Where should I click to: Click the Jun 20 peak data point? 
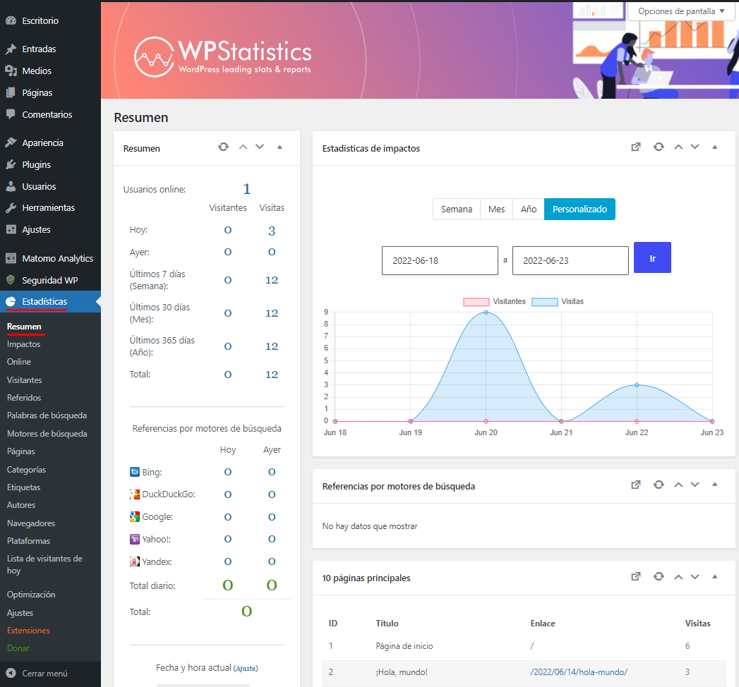pos(486,312)
